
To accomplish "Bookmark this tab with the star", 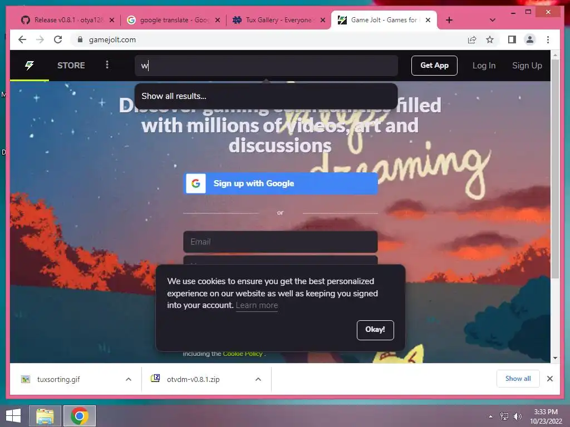I will point(490,39).
